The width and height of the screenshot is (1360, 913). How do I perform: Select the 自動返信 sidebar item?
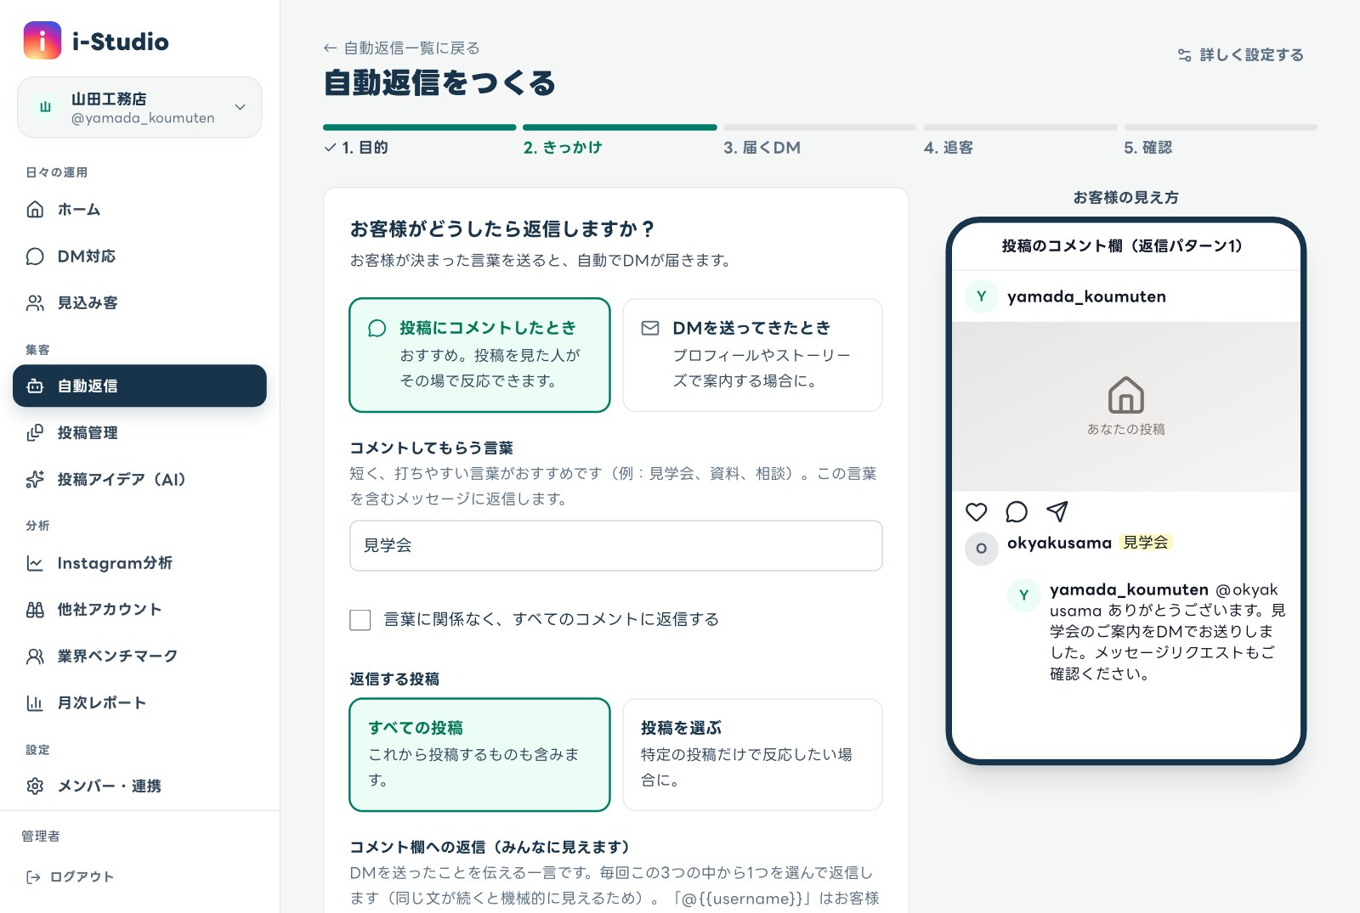tap(139, 386)
